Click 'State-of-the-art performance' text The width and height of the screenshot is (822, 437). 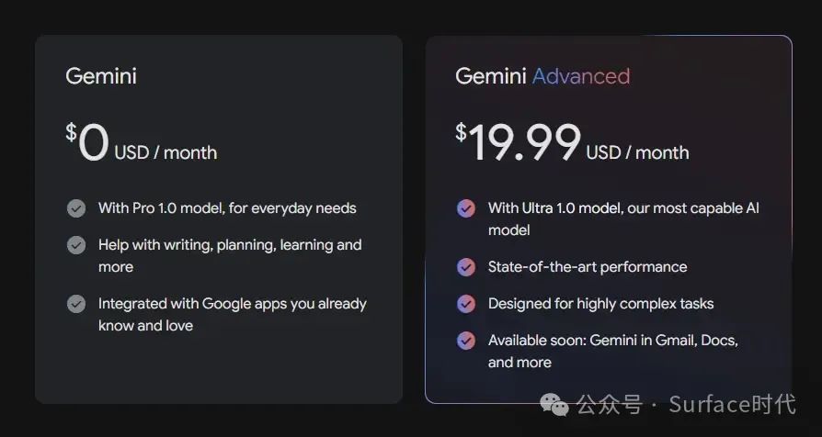[x=588, y=267]
